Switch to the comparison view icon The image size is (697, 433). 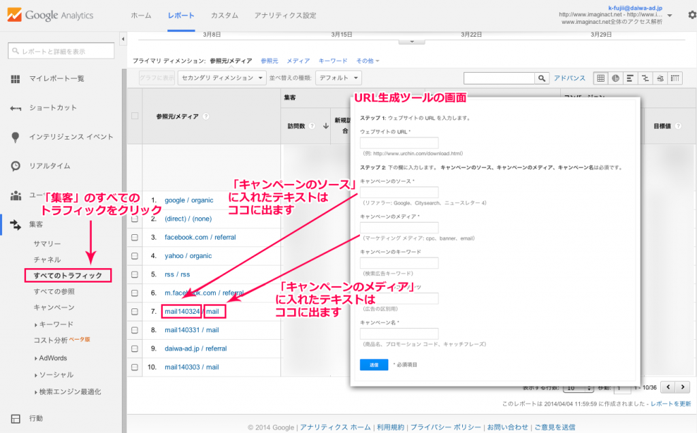[x=645, y=78]
